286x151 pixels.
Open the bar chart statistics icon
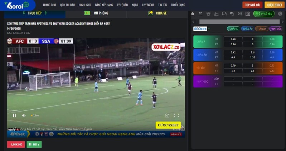pos(193,14)
